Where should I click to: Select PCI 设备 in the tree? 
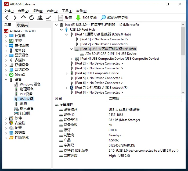tap(26, 94)
